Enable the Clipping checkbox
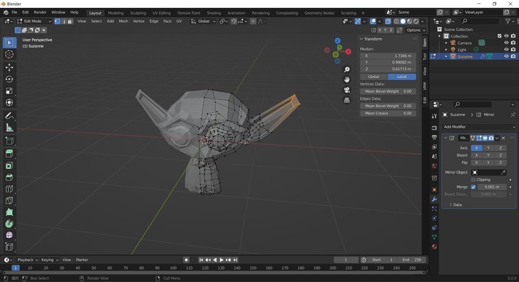Image resolution: width=519 pixels, height=282 pixels. (x=473, y=179)
